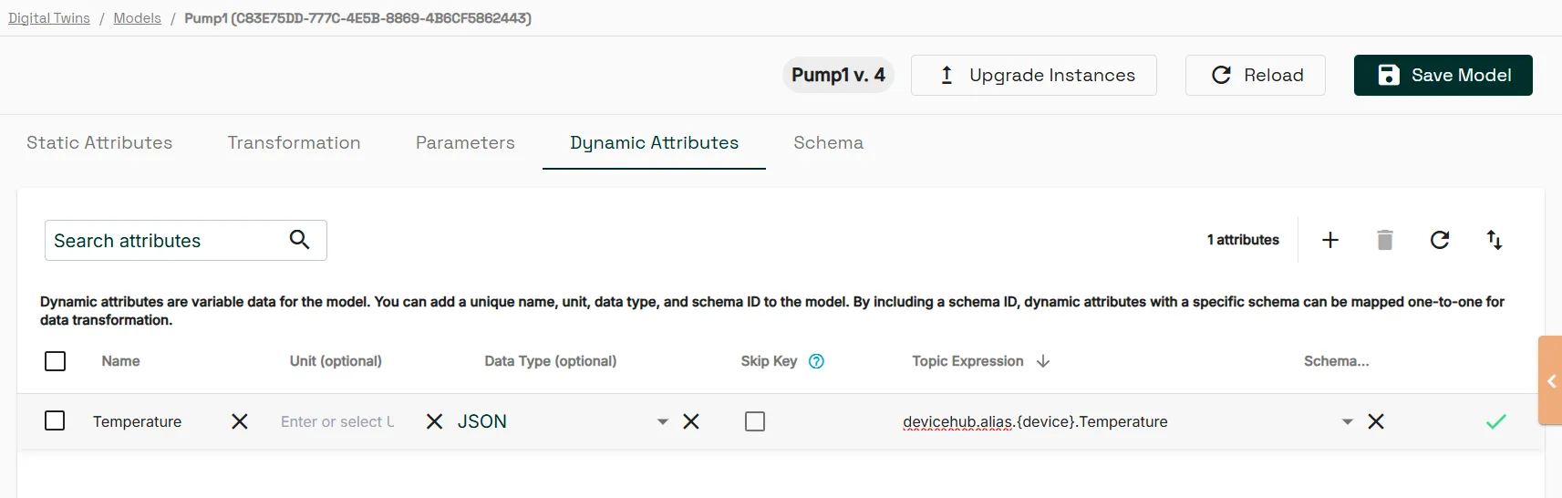This screenshot has height=498, width=1562.
Task: Click the Upgrade Instances button
Action: pyautogui.click(x=1034, y=75)
